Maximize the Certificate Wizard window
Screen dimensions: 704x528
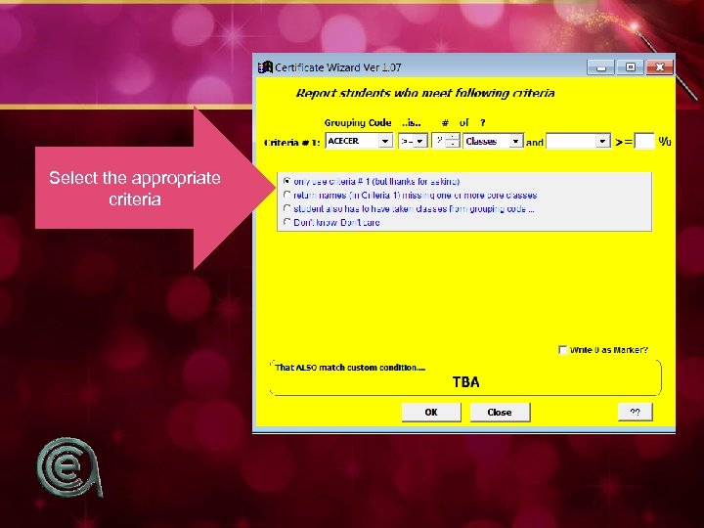click(630, 67)
